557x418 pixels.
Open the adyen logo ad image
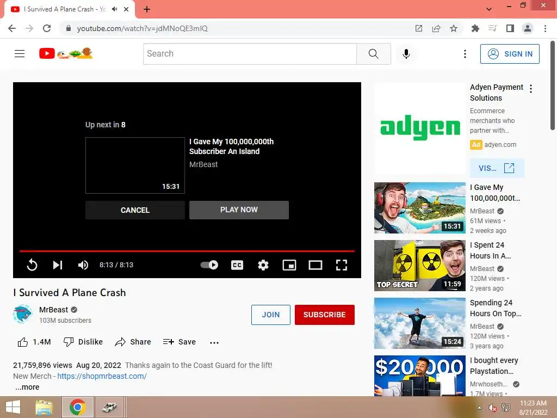click(420, 127)
